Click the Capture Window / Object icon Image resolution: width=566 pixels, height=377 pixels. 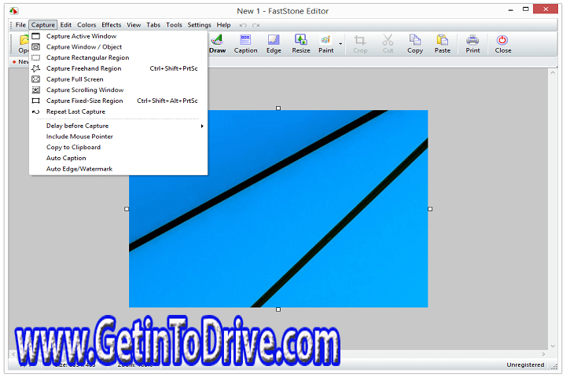tap(35, 47)
